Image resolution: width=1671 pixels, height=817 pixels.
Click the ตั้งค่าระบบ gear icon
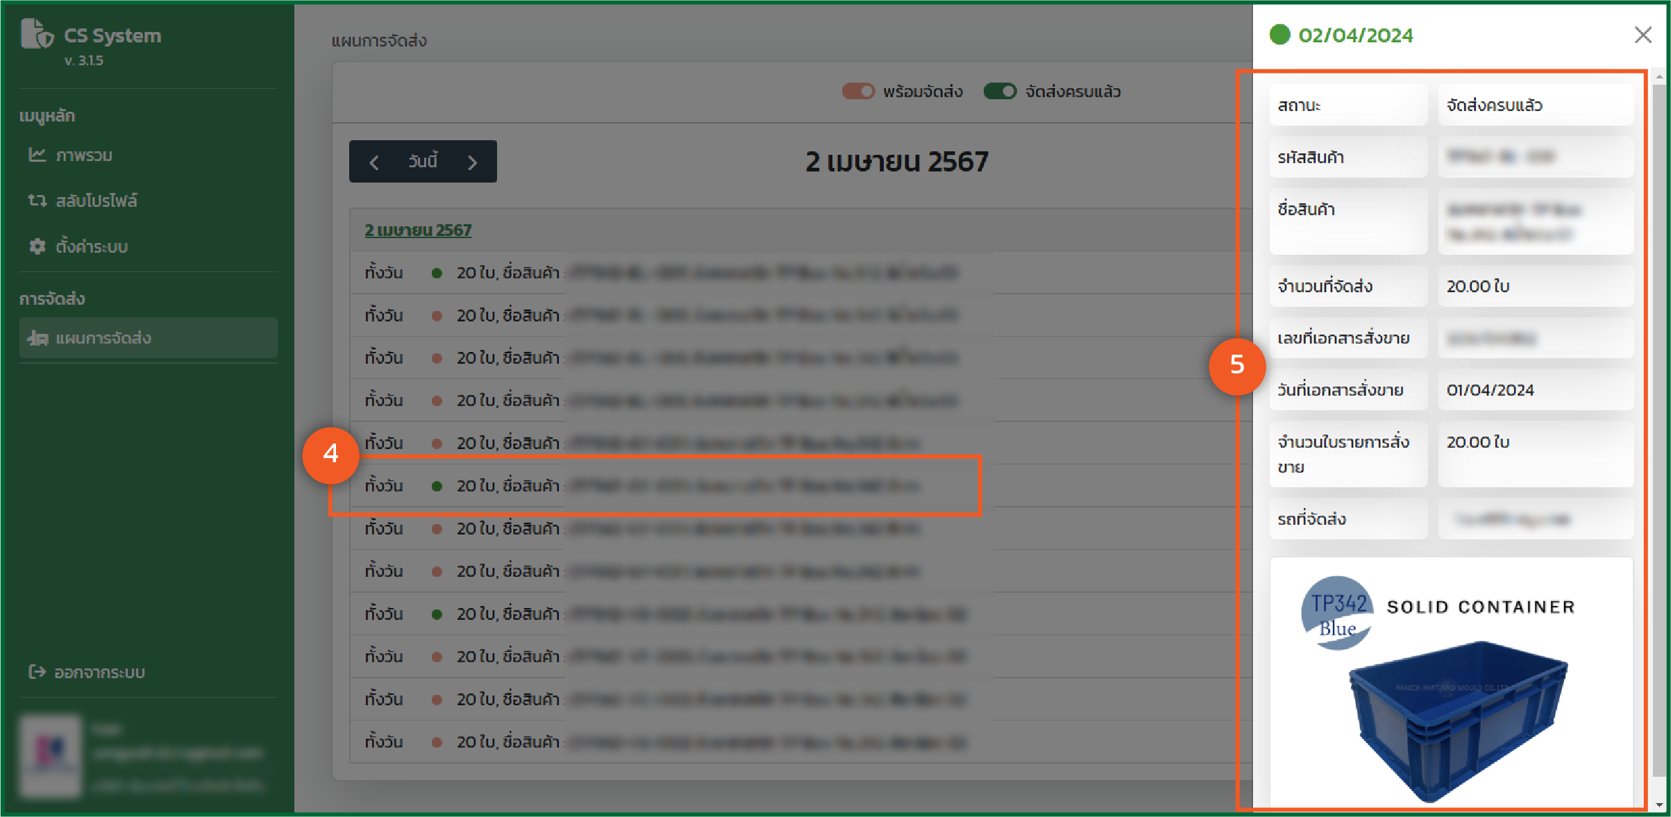pos(37,246)
